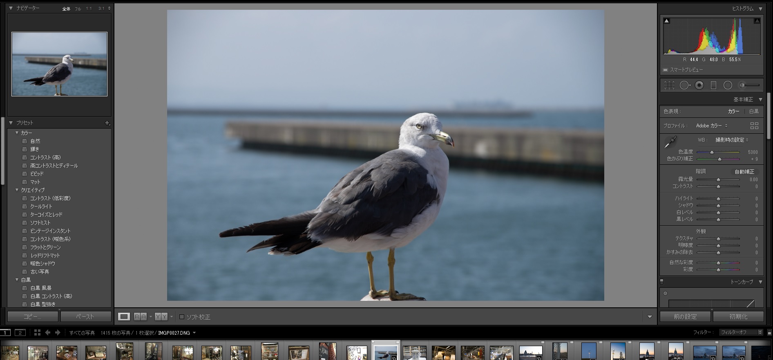Select the Crop Overlay tool

tap(669, 85)
